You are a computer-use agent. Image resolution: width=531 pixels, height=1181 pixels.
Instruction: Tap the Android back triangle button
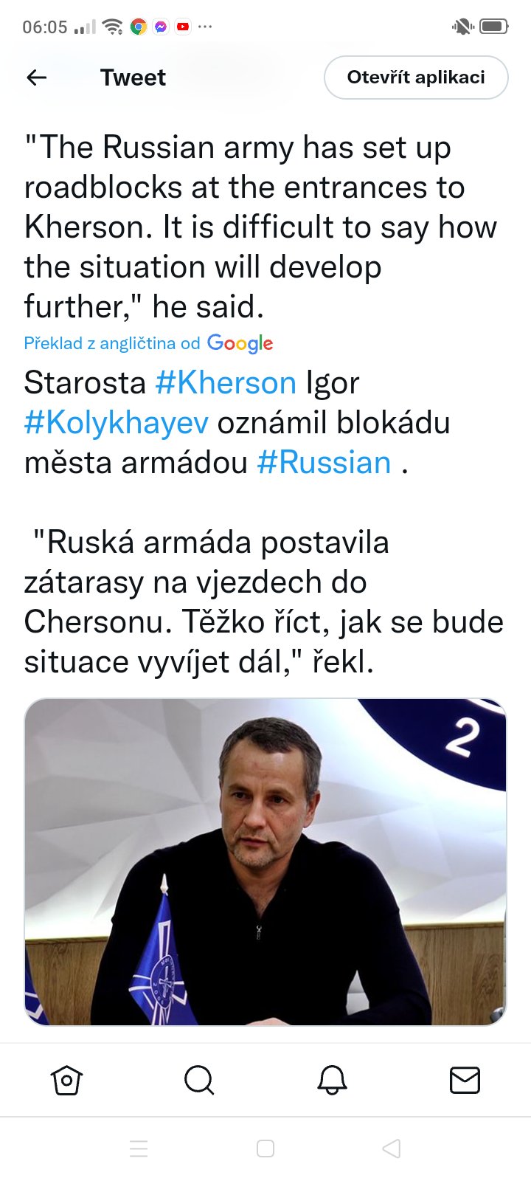tap(392, 1149)
